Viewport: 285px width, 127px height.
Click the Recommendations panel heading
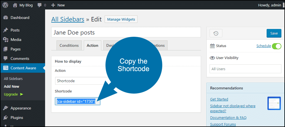pos(227,88)
